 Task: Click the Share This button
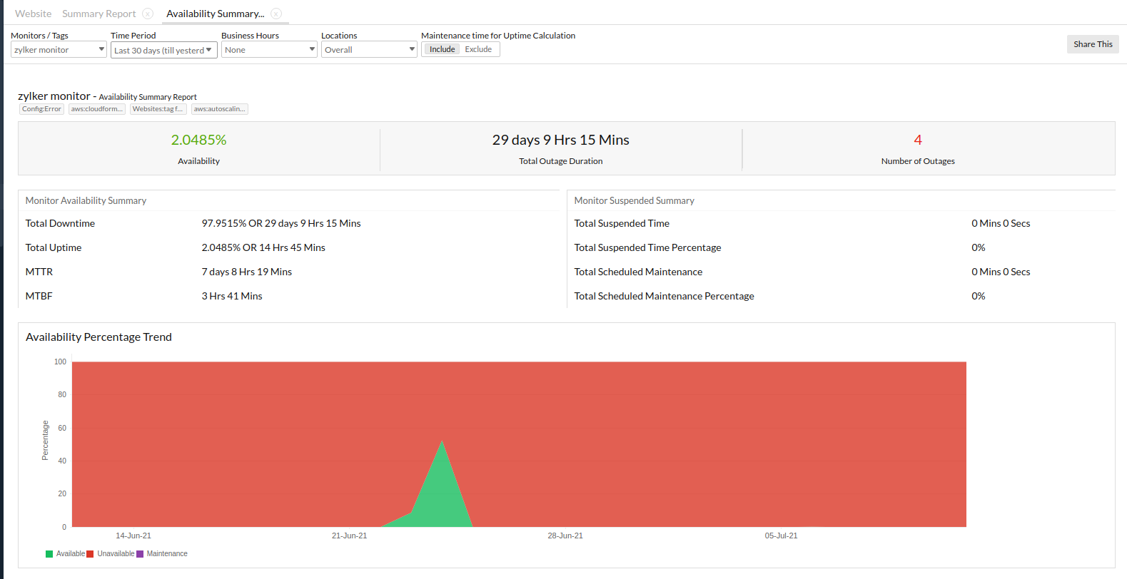click(x=1093, y=44)
